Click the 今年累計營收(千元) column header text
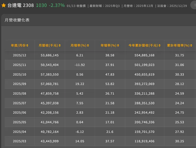196x148 pixels. (x=143, y=45)
